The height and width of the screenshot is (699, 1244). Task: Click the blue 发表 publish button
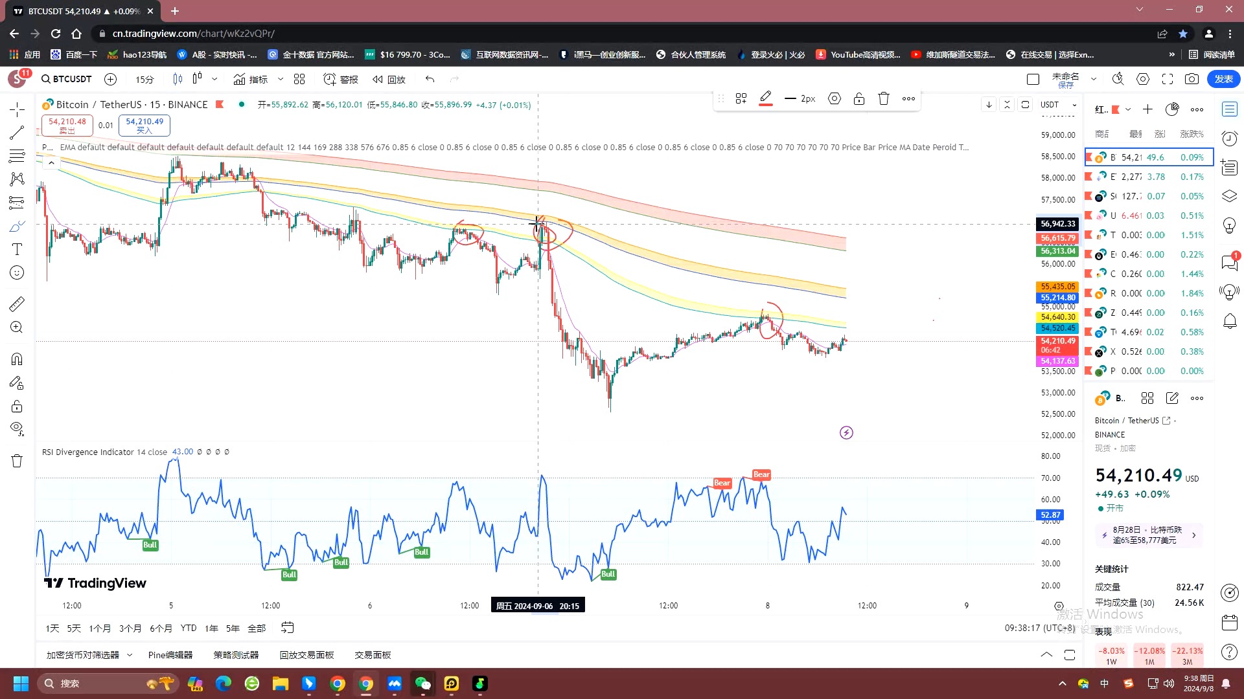[1223, 79]
